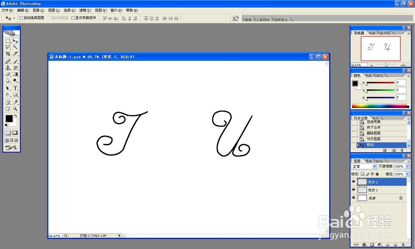The image size is (415, 249).
Task: Hide the 形状 2 layer eye
Action: point(354,182)
